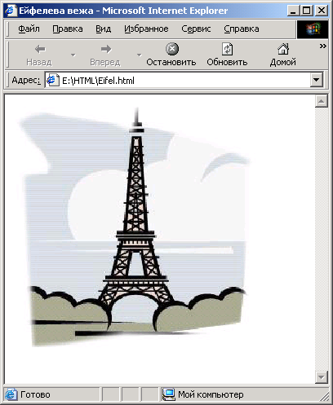This screenshot has height=405, width=333.
Task: Open the Справка menu
Action: coord(242,29)
